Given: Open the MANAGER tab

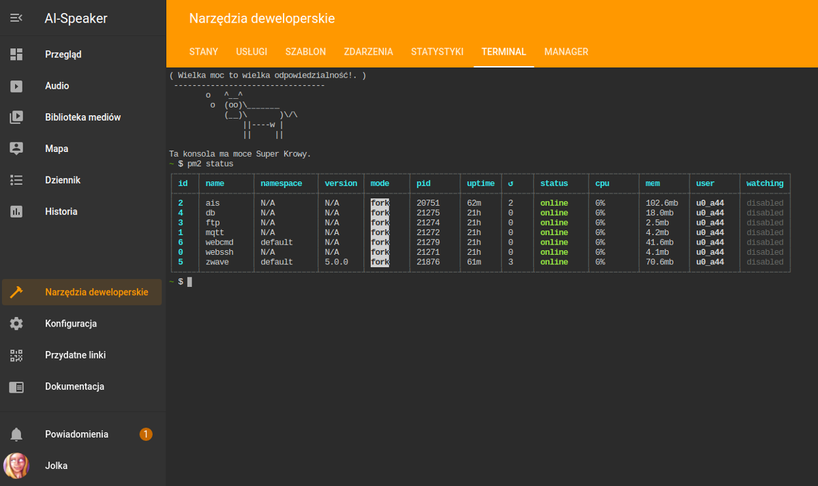Looking at the screenshot, I should point(566,52).
